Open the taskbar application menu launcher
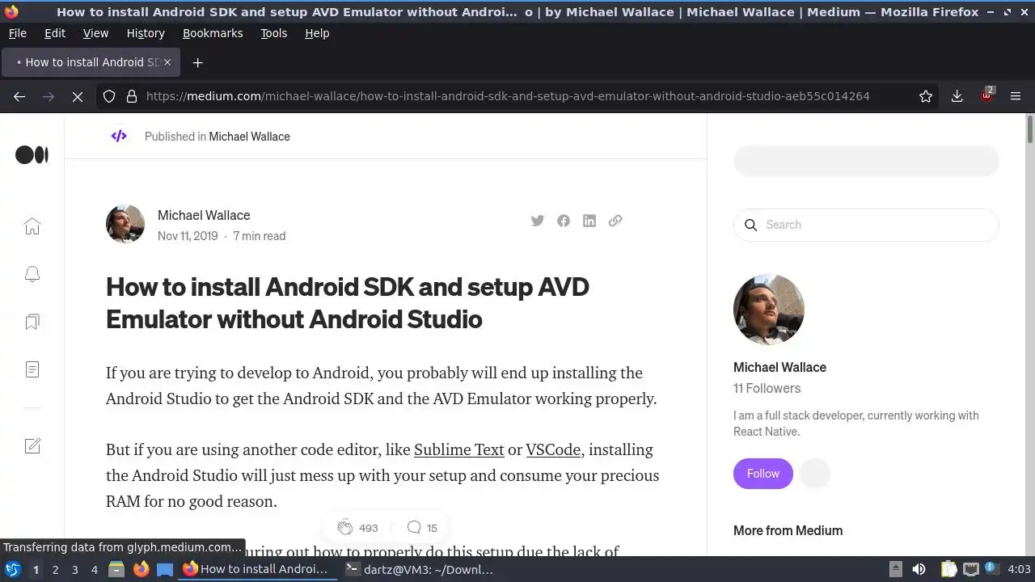 click(x=12, y=569)
